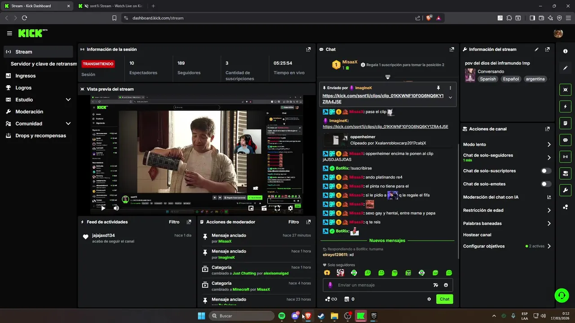Select Stream in the left menu

tap(38, 52)
